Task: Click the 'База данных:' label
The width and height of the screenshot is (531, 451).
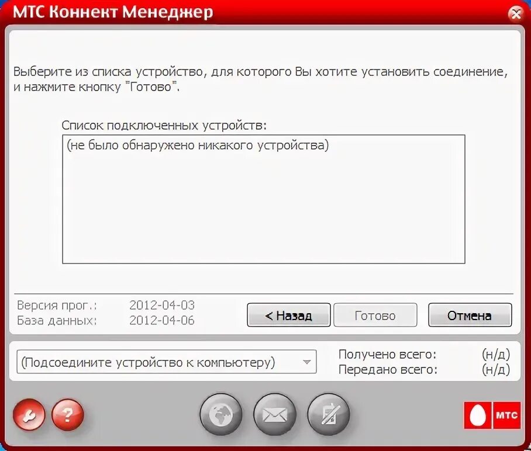Action: [57, 320]
